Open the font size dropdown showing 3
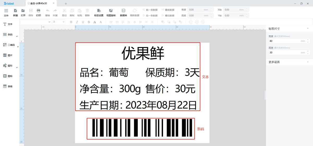Image resolution: width=313 pixels, height=146 pixels. pos(59,22)
